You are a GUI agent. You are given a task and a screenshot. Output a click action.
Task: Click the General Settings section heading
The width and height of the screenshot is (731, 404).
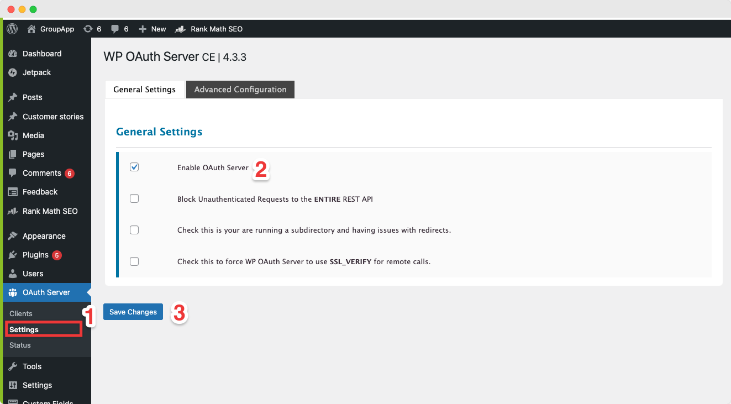[159, 132]
